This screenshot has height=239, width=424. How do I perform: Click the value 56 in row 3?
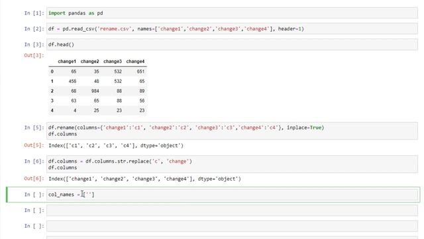tap(142, 101)
